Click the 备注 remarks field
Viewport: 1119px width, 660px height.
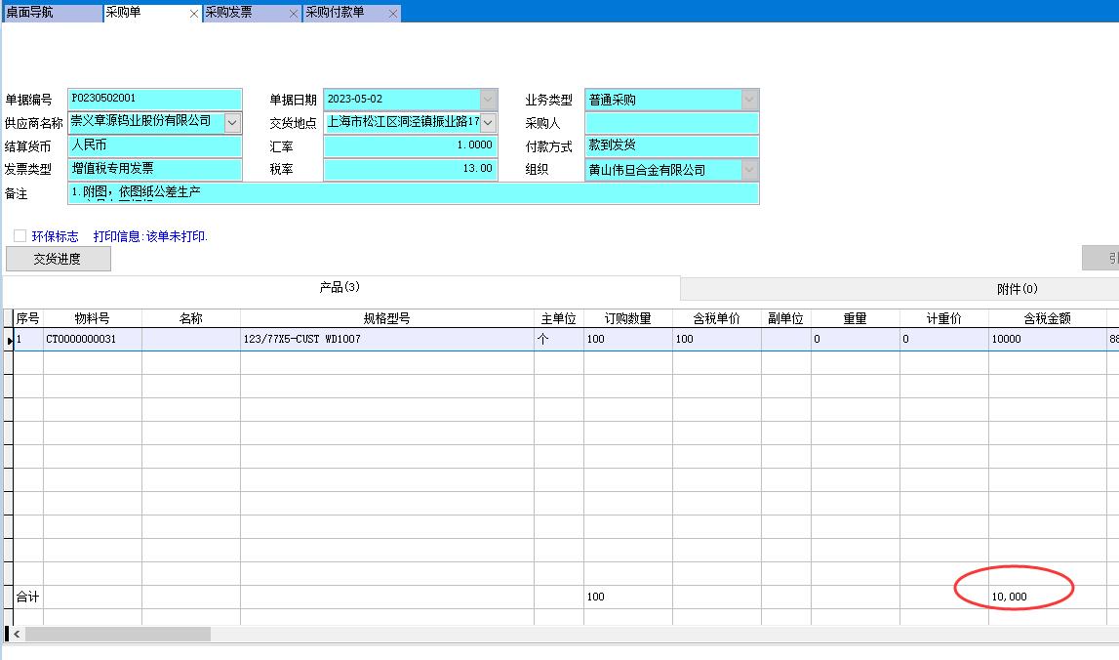click(413, 193)
